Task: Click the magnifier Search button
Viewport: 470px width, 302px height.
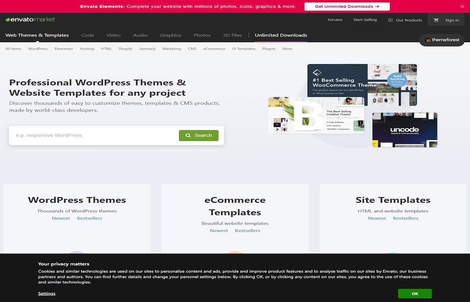Action: (x=199, y=135)
